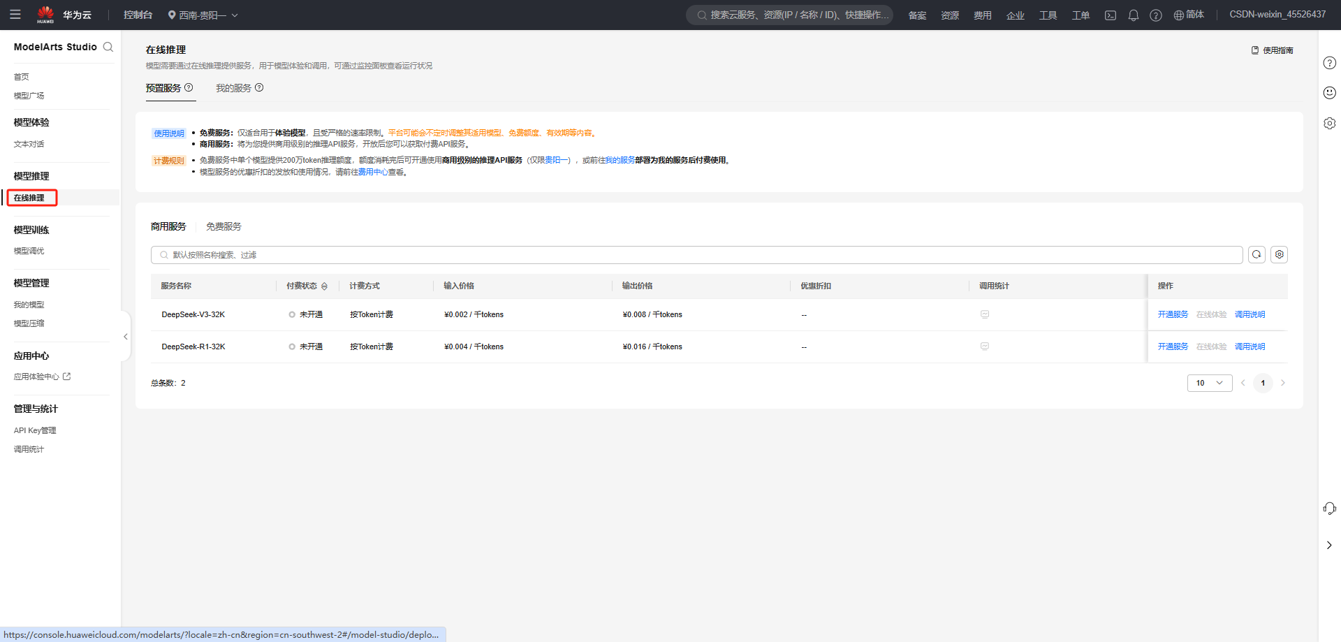Open 我的模型 in sidebar
The width and height of the screenshot is (1341, 642).
[x=29, y=305]
